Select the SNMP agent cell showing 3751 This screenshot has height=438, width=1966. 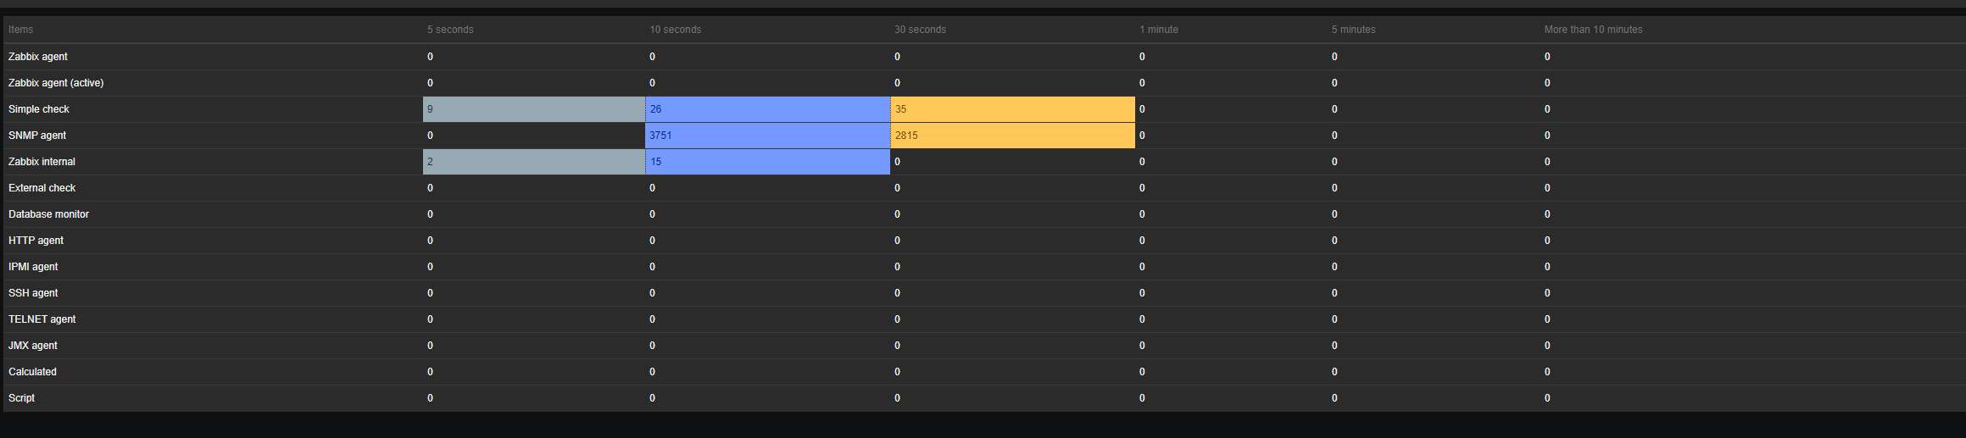coord(767,136)
